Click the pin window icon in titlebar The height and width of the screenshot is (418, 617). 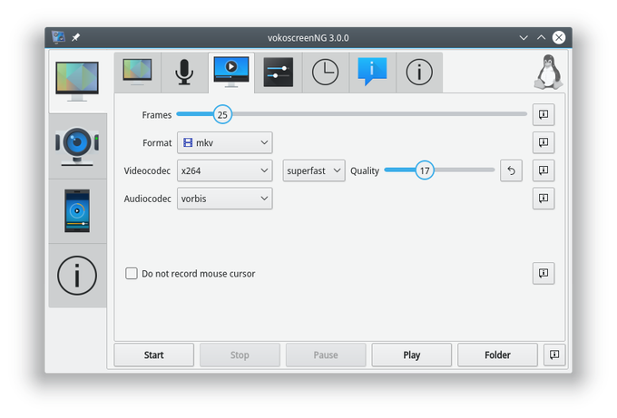pos(75,37)
